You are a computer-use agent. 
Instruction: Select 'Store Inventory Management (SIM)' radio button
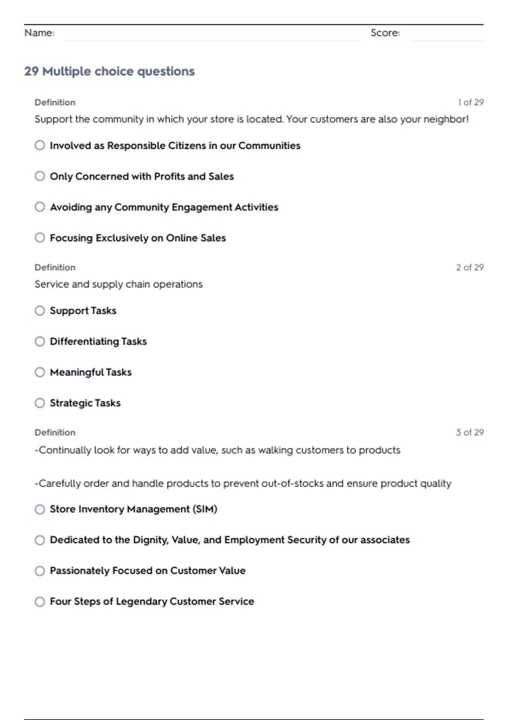point(40,509)
